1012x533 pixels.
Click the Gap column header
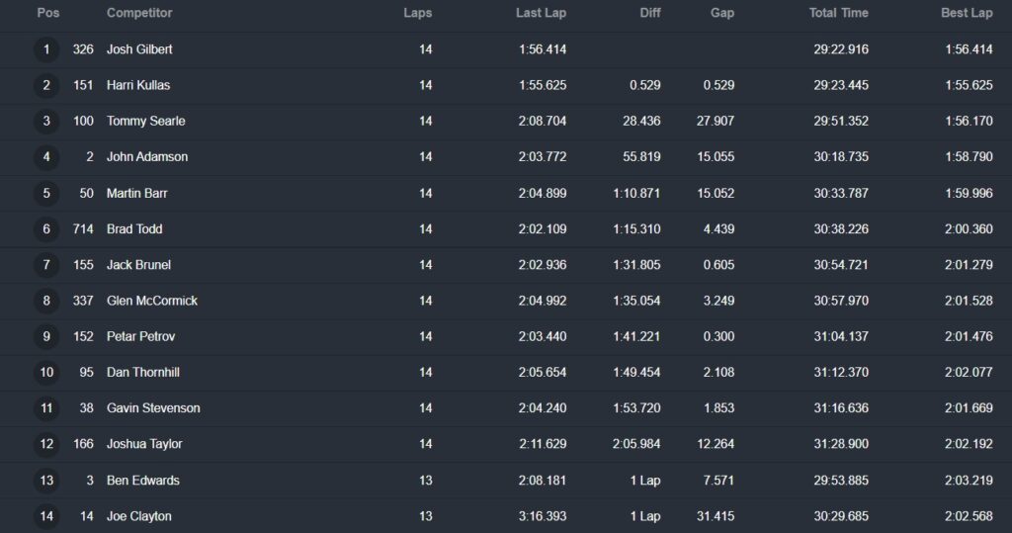click(721, 13)
